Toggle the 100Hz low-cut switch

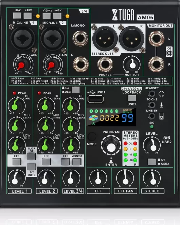tap(47, 16)
